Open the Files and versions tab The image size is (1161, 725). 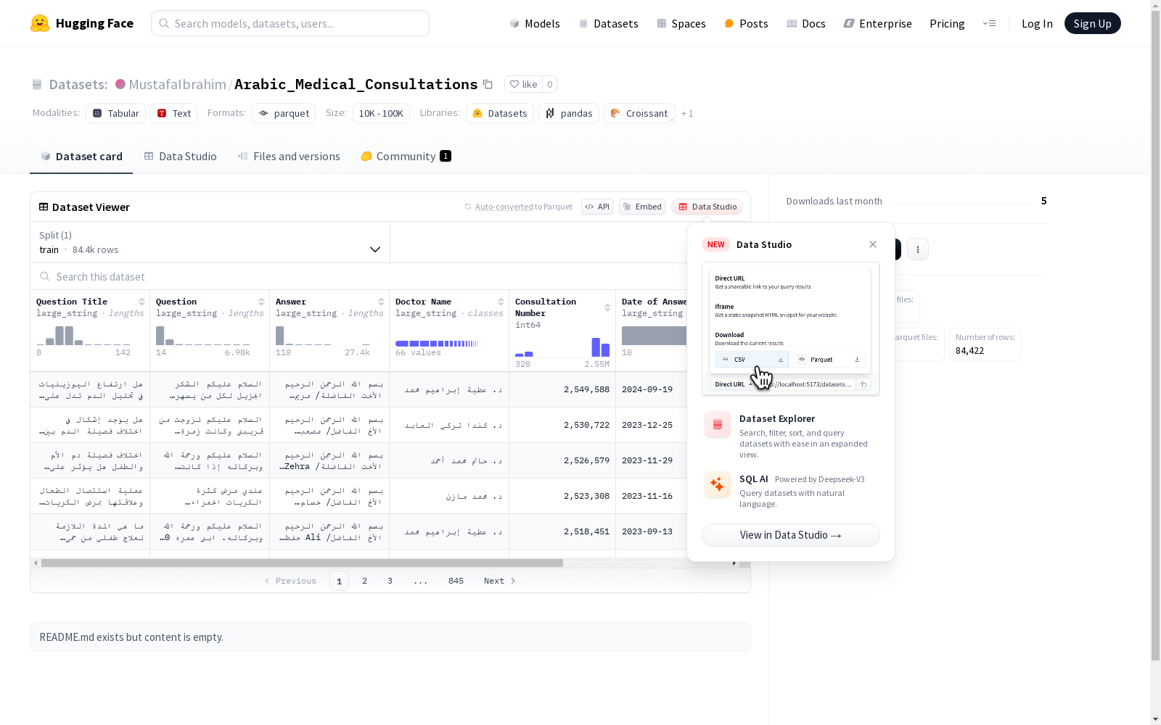coord(289,157)
